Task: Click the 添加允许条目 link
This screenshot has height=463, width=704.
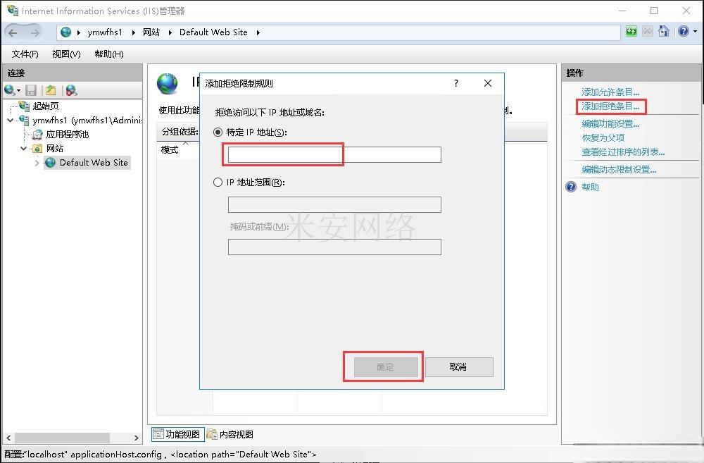Action: pos(610,92)
